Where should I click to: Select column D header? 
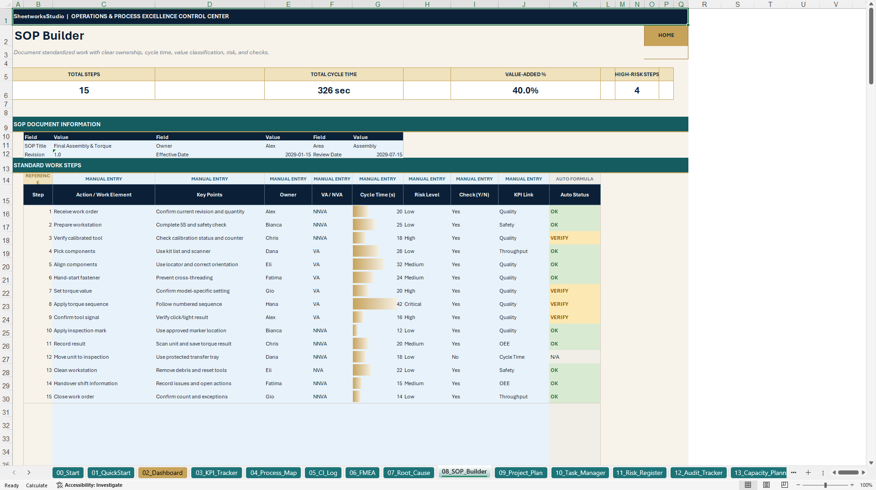pos(210,4)
